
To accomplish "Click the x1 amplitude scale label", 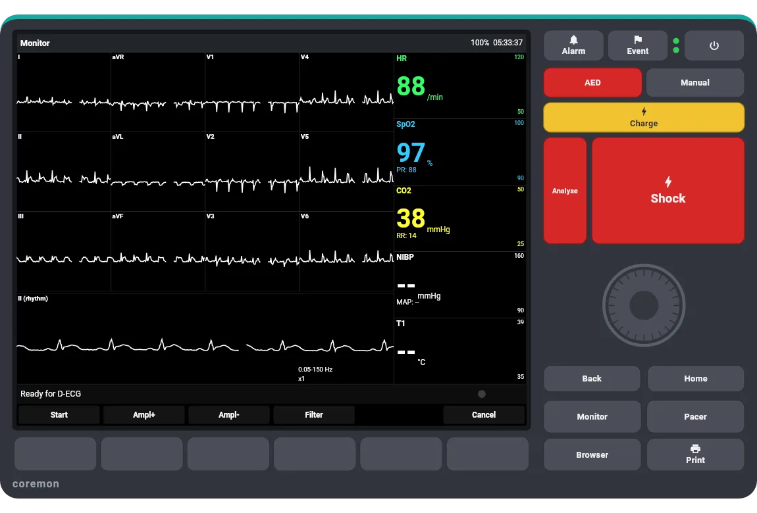I will coord(301,378).
